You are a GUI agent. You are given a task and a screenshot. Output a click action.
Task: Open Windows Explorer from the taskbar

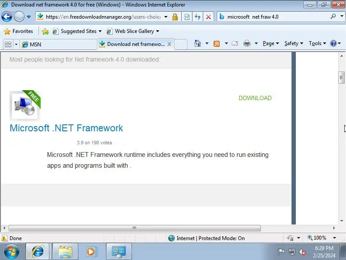pos(65,252)
